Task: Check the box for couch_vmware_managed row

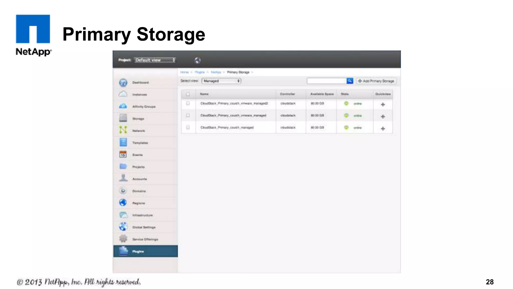Action: tap(188, 115)
